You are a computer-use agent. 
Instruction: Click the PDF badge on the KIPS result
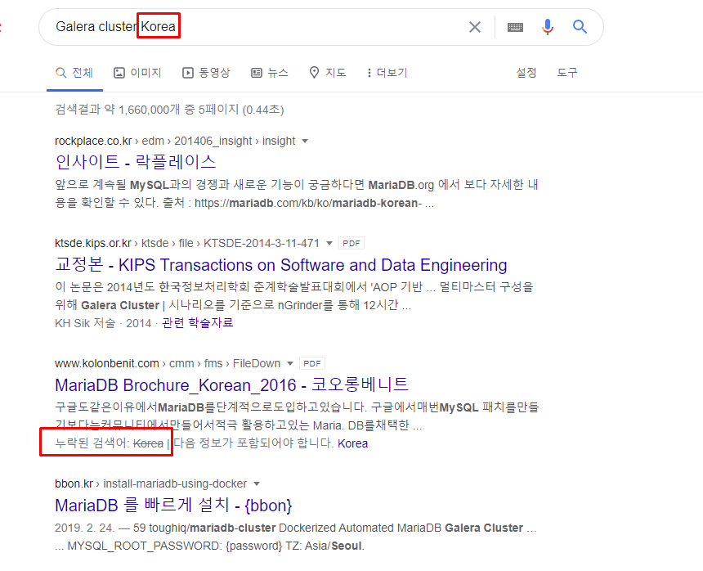click(351, 243)
